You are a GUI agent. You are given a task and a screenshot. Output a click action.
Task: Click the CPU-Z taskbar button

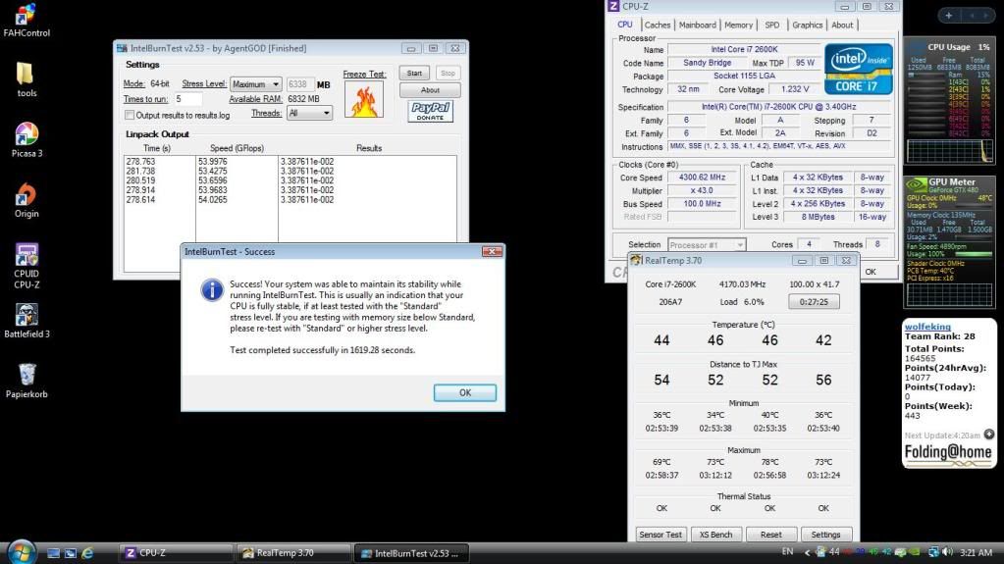pos(176,553)
